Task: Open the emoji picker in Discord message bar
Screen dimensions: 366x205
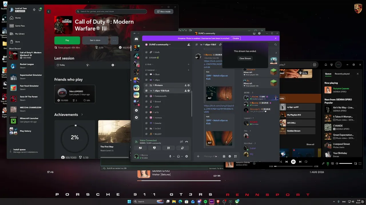Action: coord(230,156)
